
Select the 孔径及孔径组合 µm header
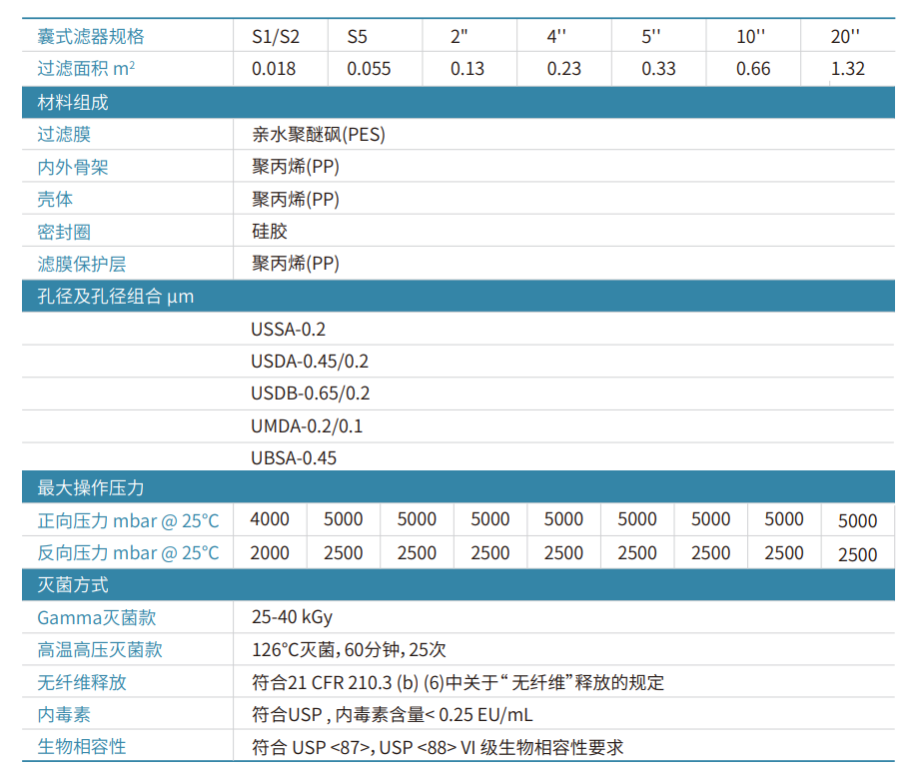click(116, 297)
